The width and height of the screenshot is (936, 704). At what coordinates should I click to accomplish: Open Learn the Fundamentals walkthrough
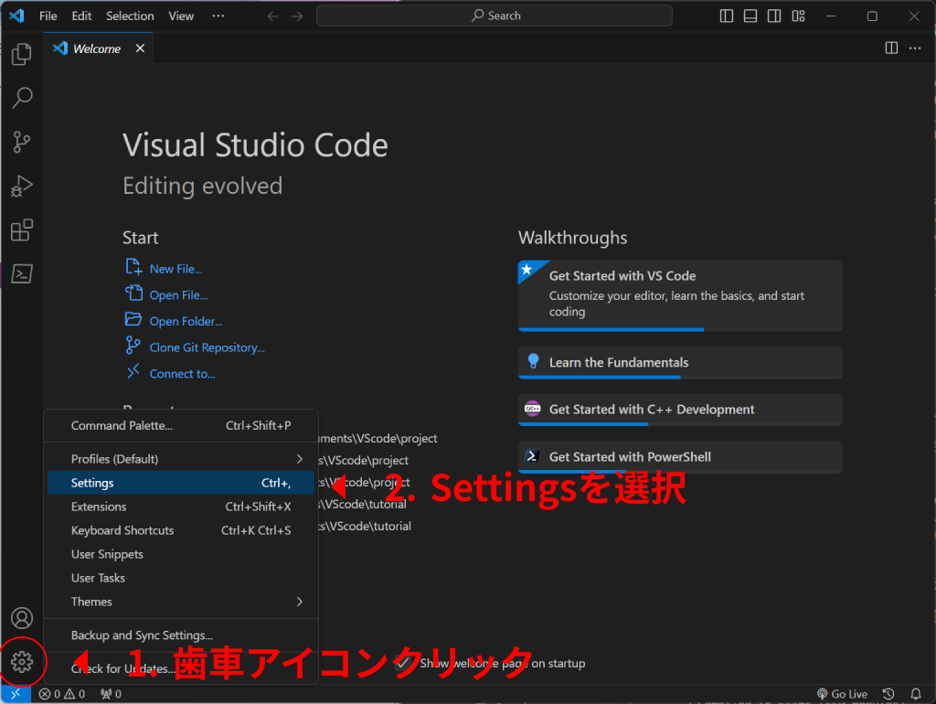point(680,362)
